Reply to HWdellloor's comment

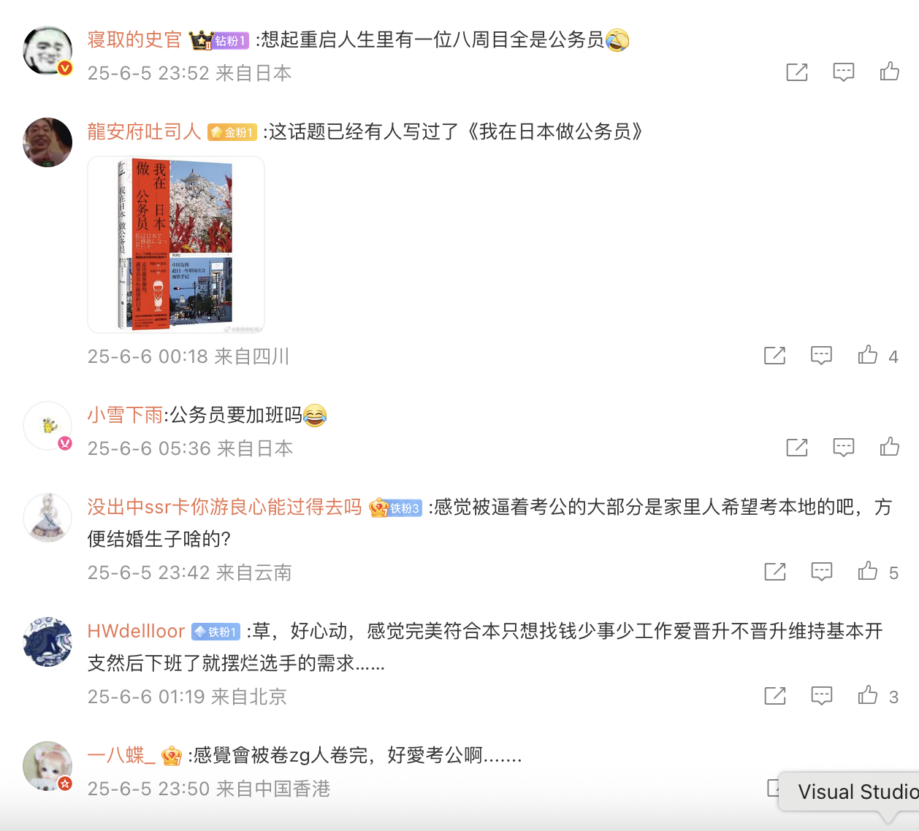coord(821,696)
